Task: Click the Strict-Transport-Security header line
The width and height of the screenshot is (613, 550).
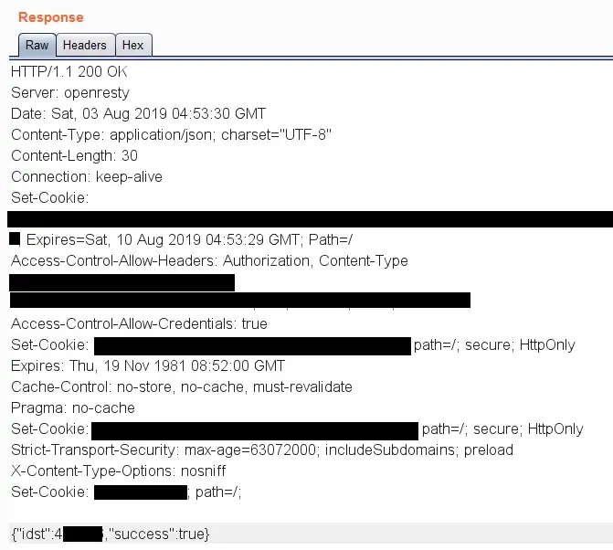Action: [x=262, y=450]
